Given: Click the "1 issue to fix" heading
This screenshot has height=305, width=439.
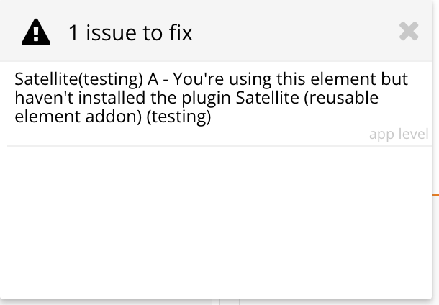Looking at the screenshot, I should [x=130, y=32].
